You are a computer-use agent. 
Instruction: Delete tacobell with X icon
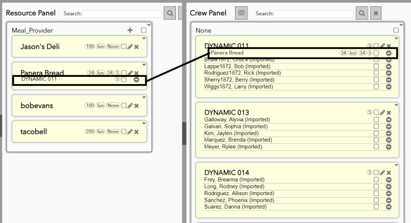point(136,131)
